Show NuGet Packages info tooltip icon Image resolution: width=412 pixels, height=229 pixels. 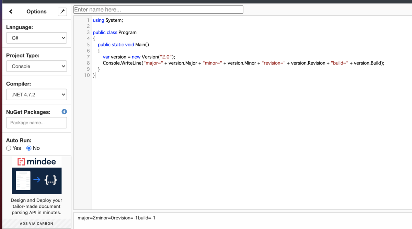pyautogui.click(x=64, y=112)
